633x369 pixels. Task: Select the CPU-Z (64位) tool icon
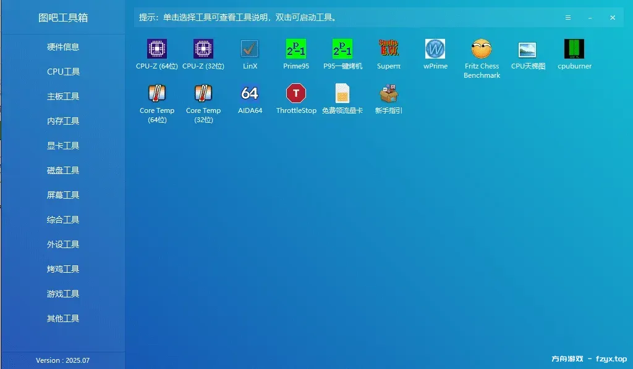point(156,49)
